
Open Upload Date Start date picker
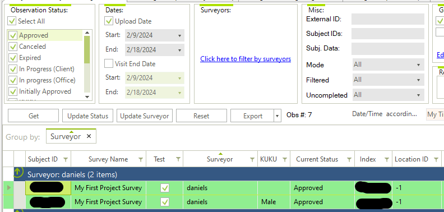coord(179,36)
